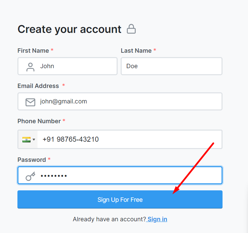The image size is (248, 233).
Task: Click the Phone Number label
Action: (x=39, y=121)
